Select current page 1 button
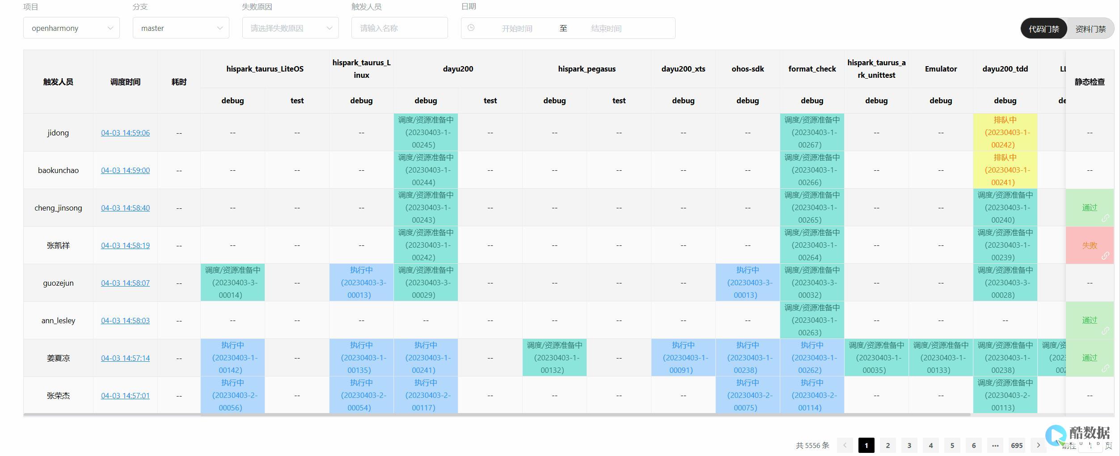Screen dimensions: 1120x456 [866, 445]
